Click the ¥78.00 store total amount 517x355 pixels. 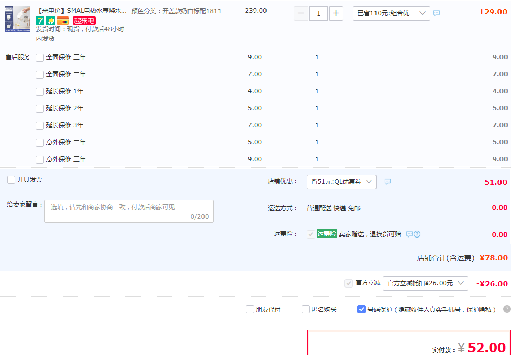[494, 258]
